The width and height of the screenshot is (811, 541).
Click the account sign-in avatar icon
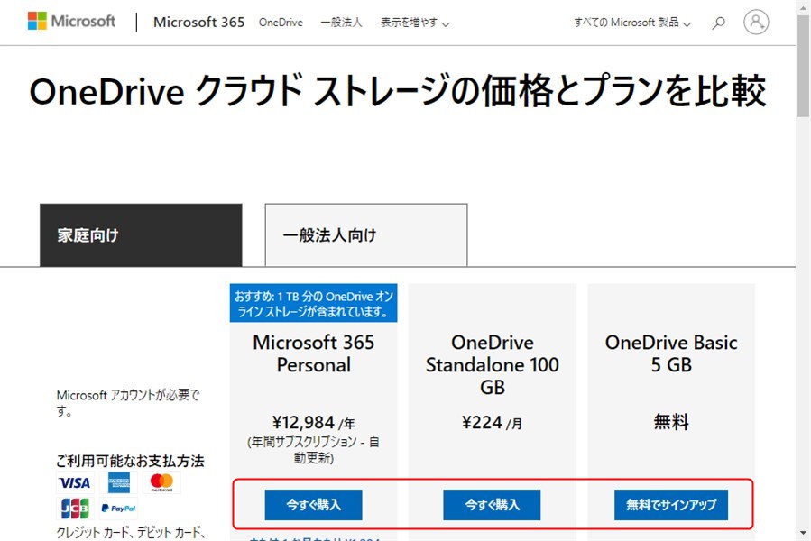(756, 22)
